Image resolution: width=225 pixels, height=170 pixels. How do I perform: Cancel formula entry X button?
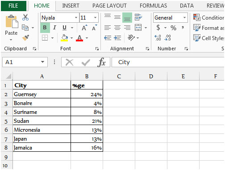[x=69, y=62]
